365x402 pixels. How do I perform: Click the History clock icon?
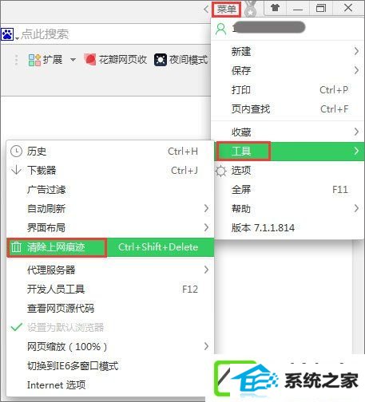pyautogui.click(x=16, y=152)
